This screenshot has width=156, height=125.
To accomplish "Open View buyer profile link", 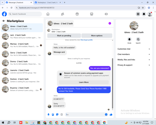I will point(86,40).
